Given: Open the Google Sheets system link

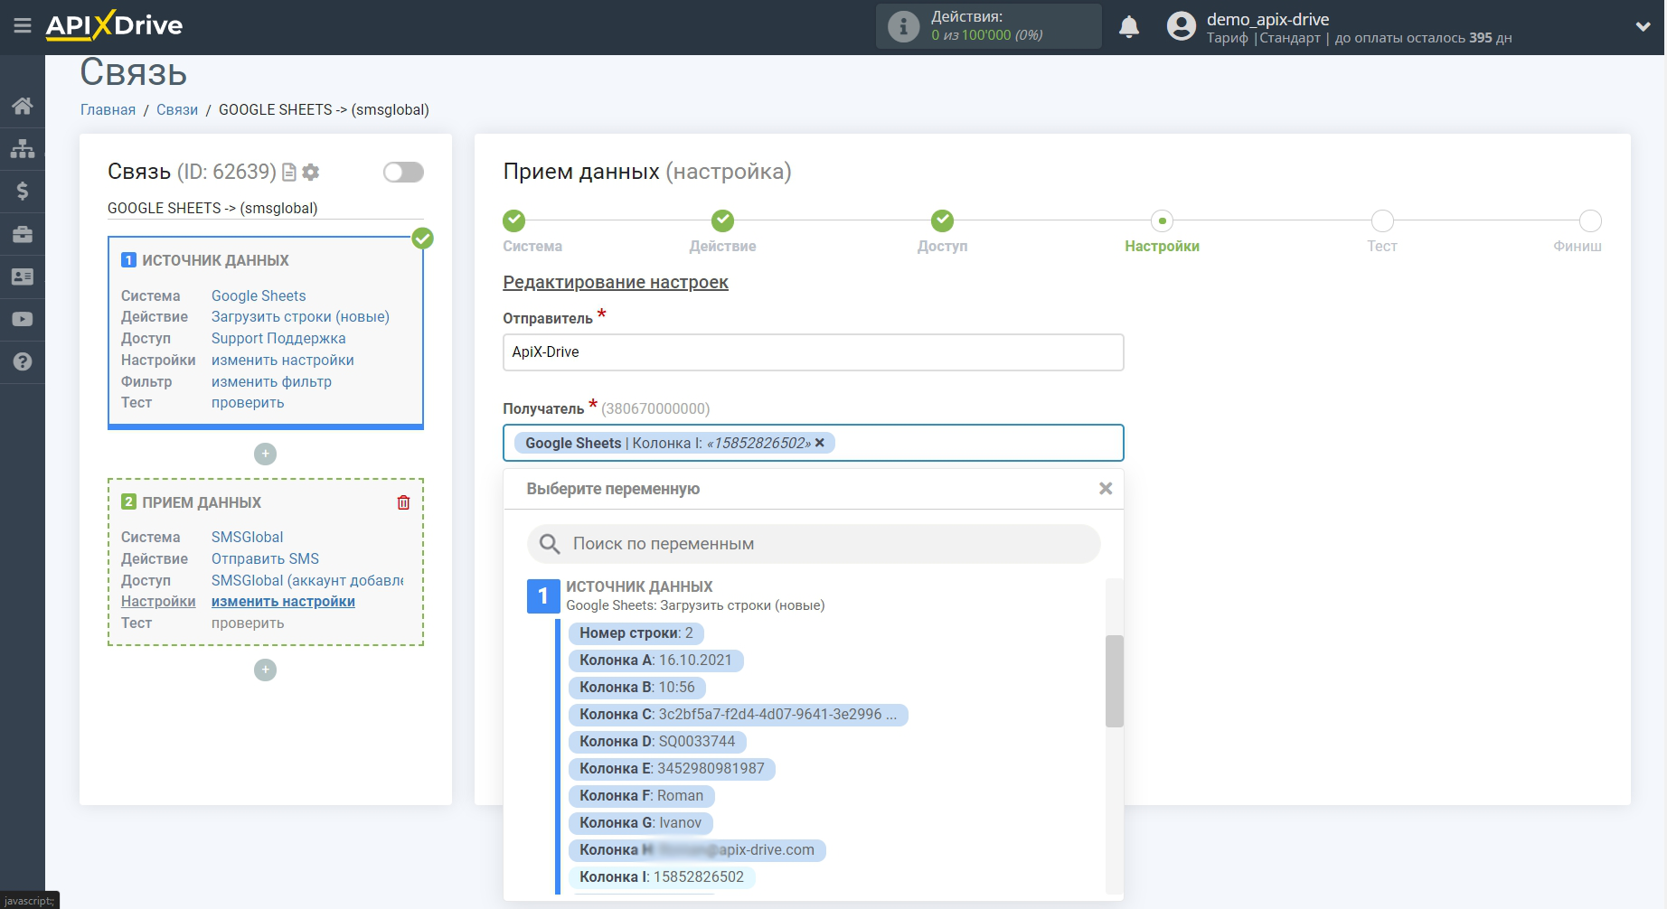Looking at the screenshot, I should pos(259,295).
